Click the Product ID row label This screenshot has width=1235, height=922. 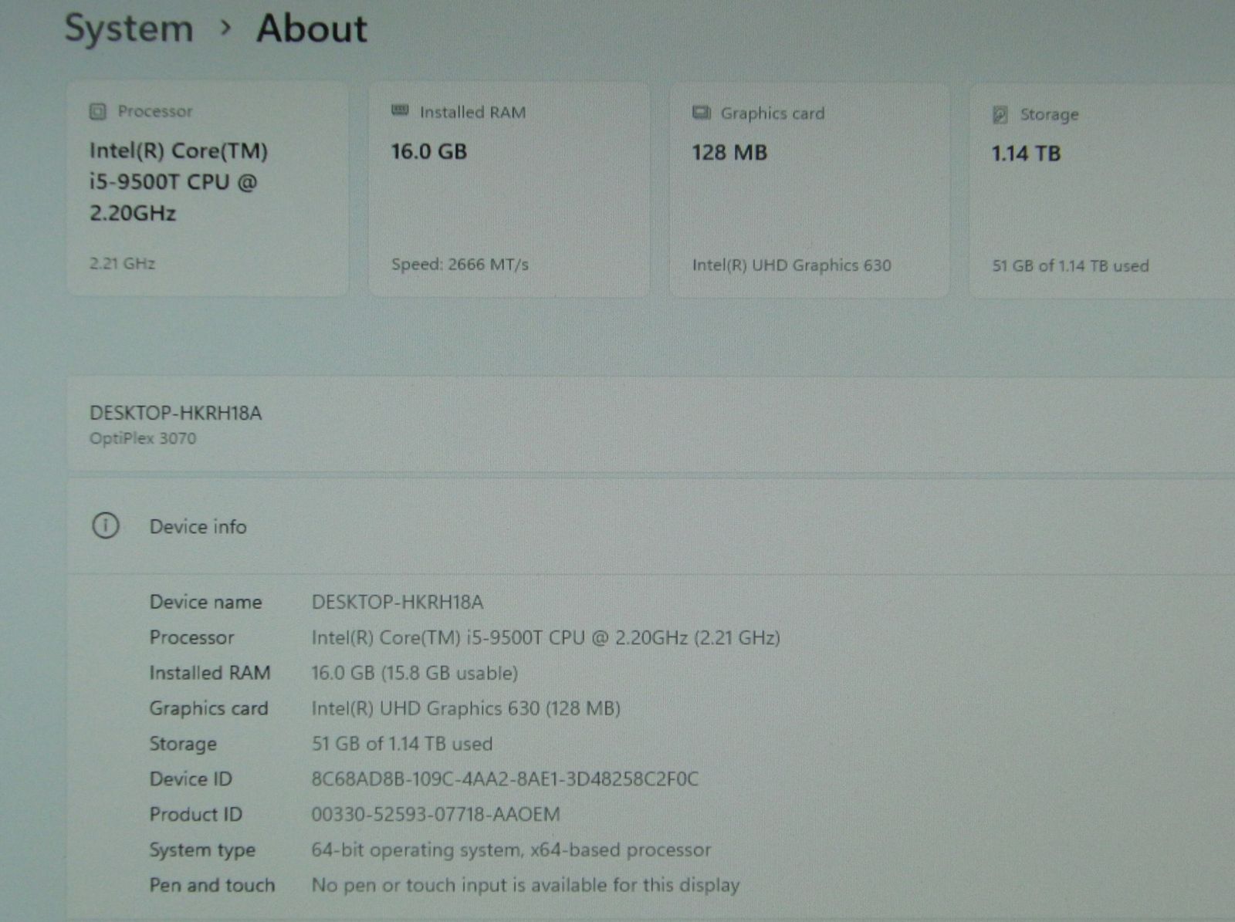(196, 814)
